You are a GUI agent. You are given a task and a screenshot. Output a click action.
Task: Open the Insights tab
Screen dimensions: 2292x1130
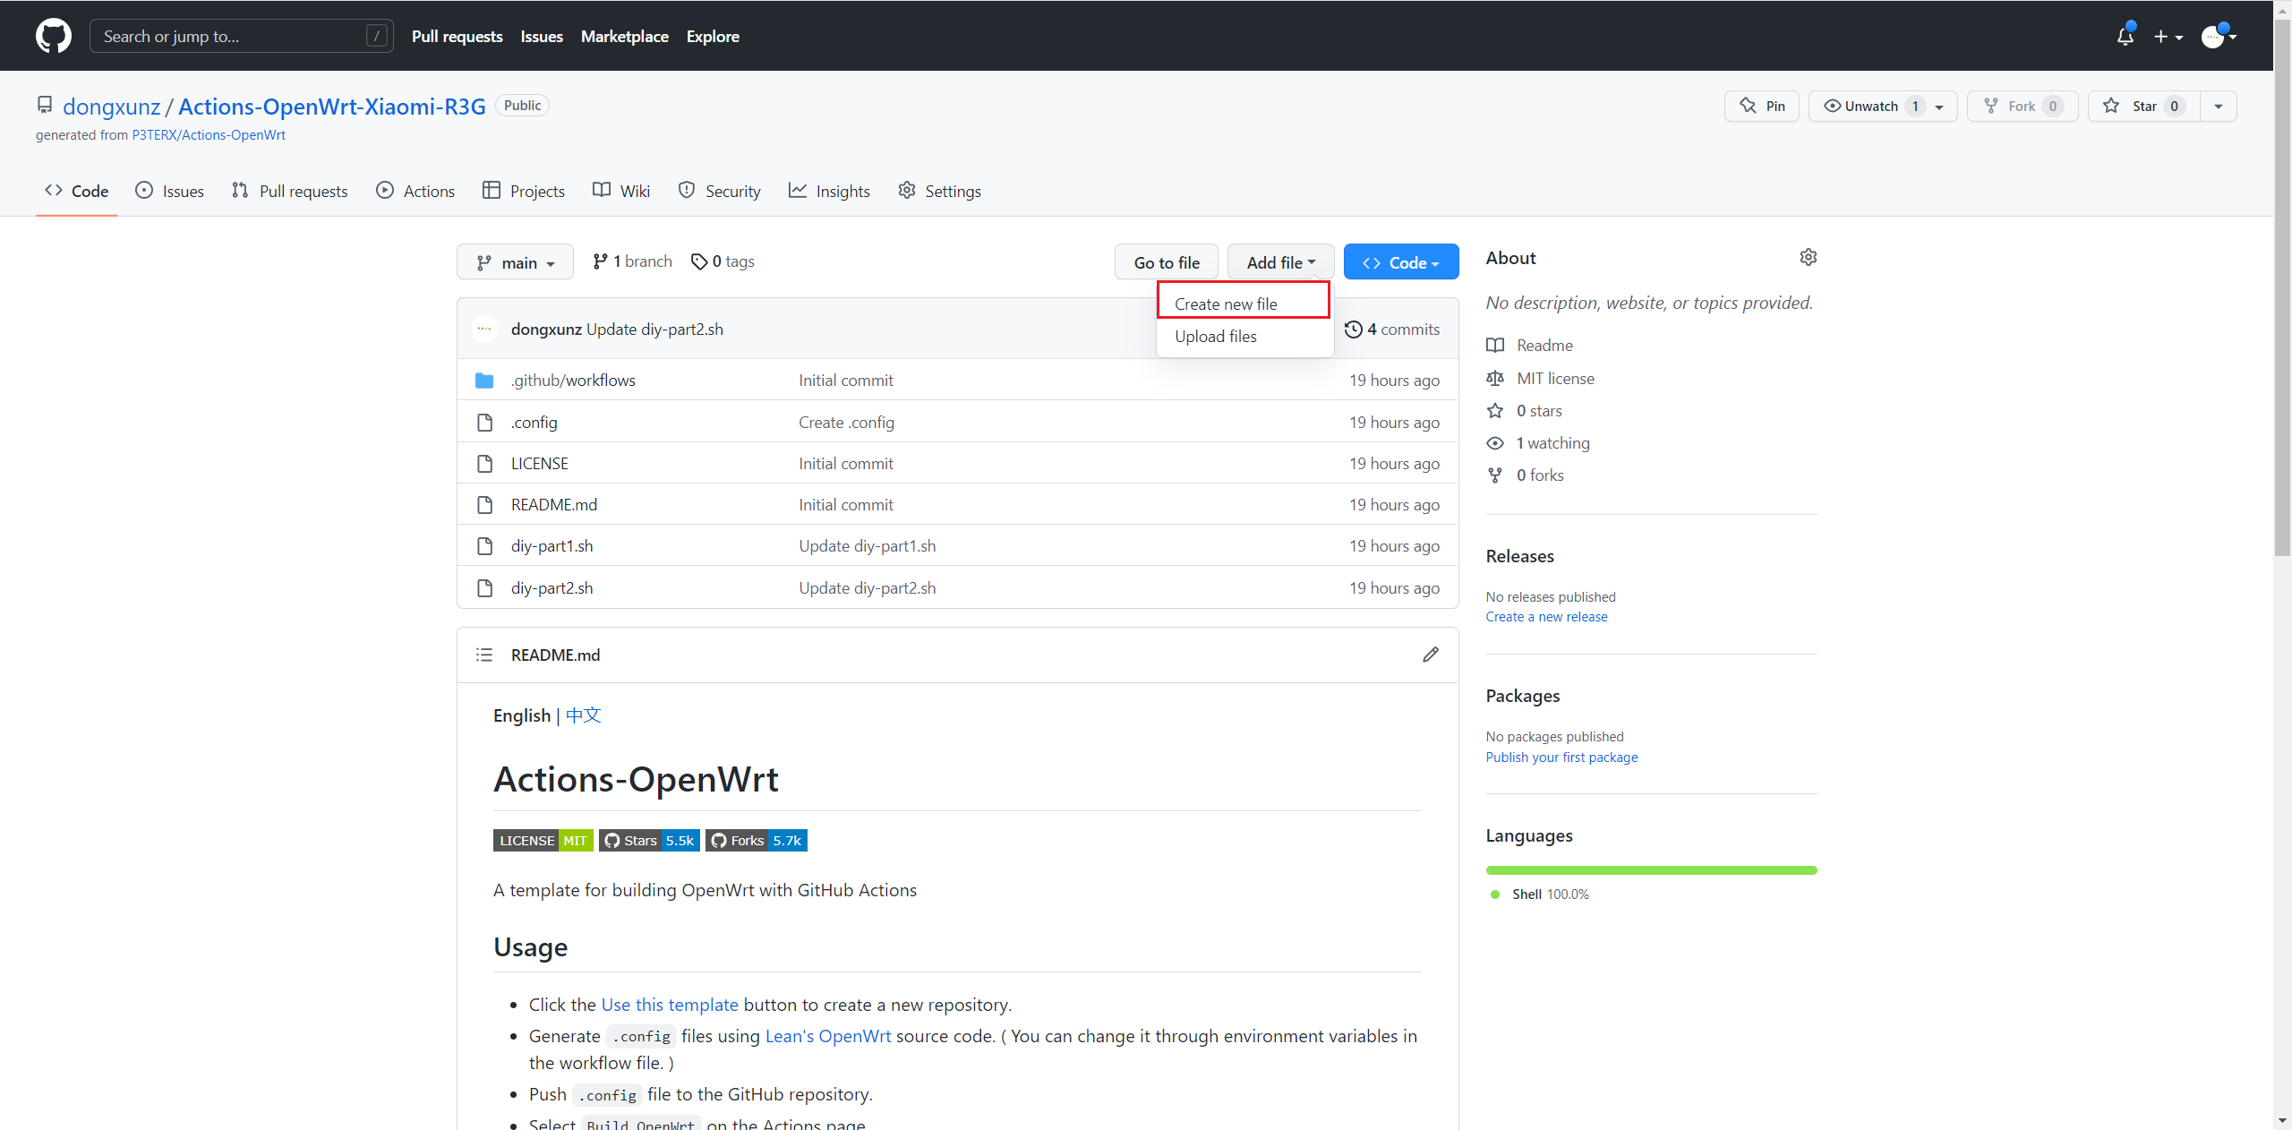click(829, 191)
